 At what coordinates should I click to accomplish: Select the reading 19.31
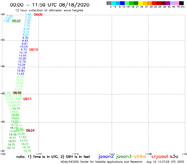[x=11, y=145]
